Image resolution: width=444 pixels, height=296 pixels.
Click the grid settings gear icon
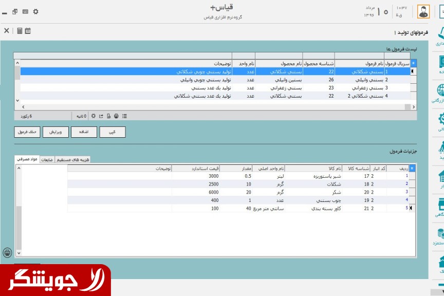(x=93, y=116)
